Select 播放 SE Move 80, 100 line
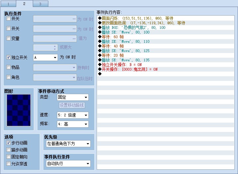The width and height of the screenshot is (238, 174). pyautogui.click(x=166, y=32)
